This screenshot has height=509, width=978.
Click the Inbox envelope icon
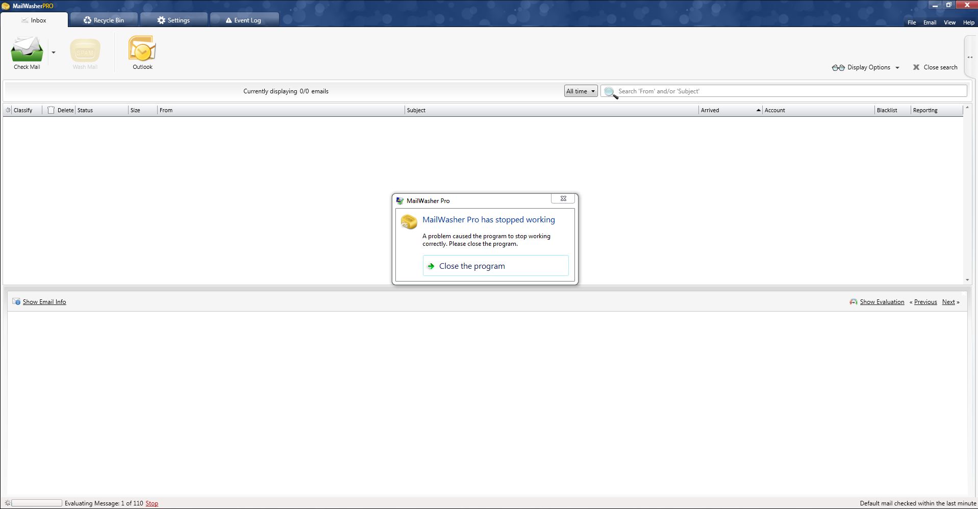24,20
